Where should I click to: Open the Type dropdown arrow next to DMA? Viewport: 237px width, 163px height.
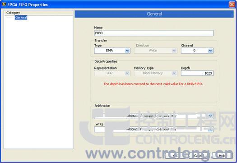coord(127,51)
